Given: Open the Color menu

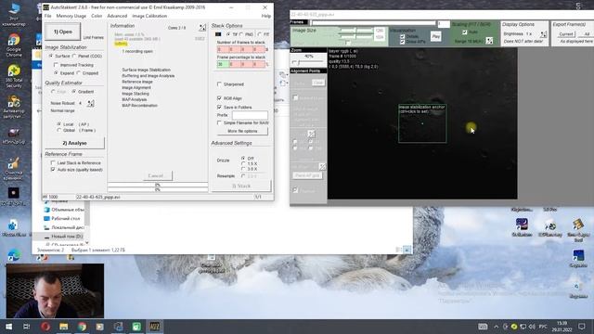Looking at the screenshot, I should pyautogui.click(x=97, y=16).
